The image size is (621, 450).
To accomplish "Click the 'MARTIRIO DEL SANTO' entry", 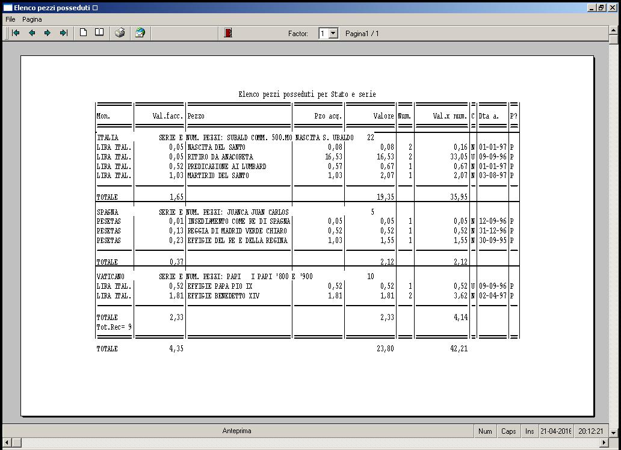I will (x=218, y=175).
